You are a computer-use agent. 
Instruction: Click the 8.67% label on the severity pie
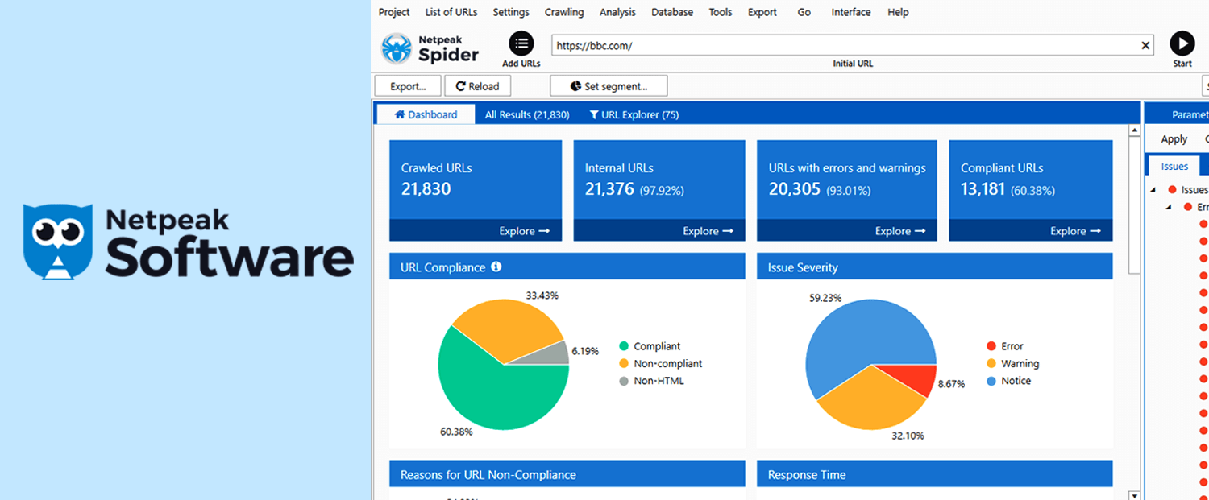951,384
